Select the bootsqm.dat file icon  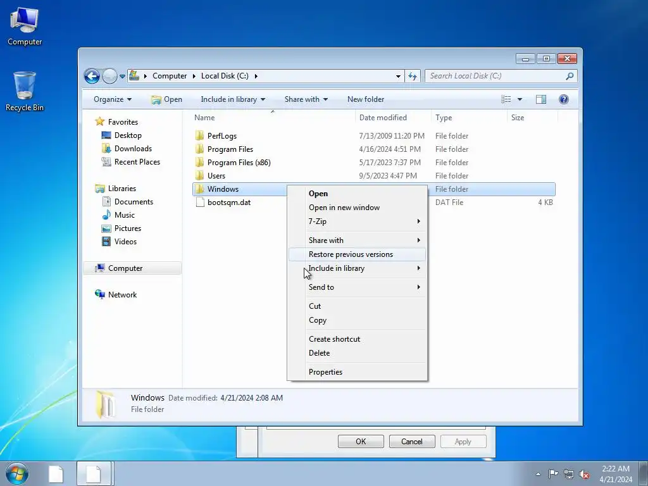200,202
